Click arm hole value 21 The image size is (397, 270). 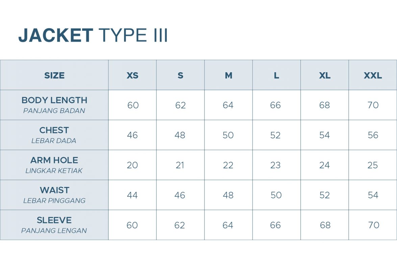click(180, 165)
